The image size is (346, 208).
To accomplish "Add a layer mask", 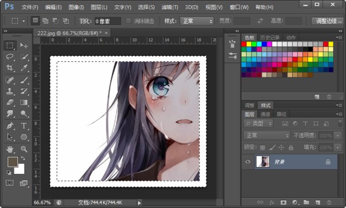I will tap(283, 202).
